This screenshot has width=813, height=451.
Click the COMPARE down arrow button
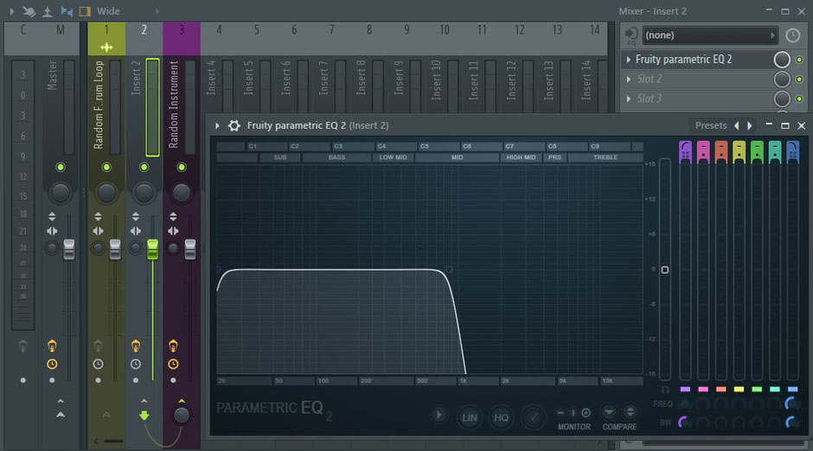609,412
